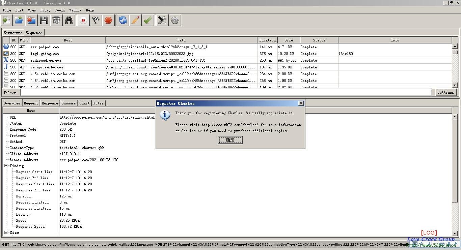Screen dimensions: 461x250
Task: Toggle breakpoints with the red hexagon icon
Action: (108, 21)
